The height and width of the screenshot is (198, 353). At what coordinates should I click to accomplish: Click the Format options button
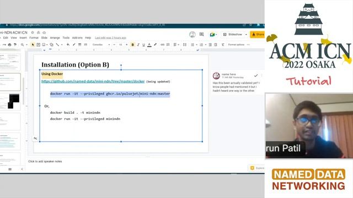(236, 45)
